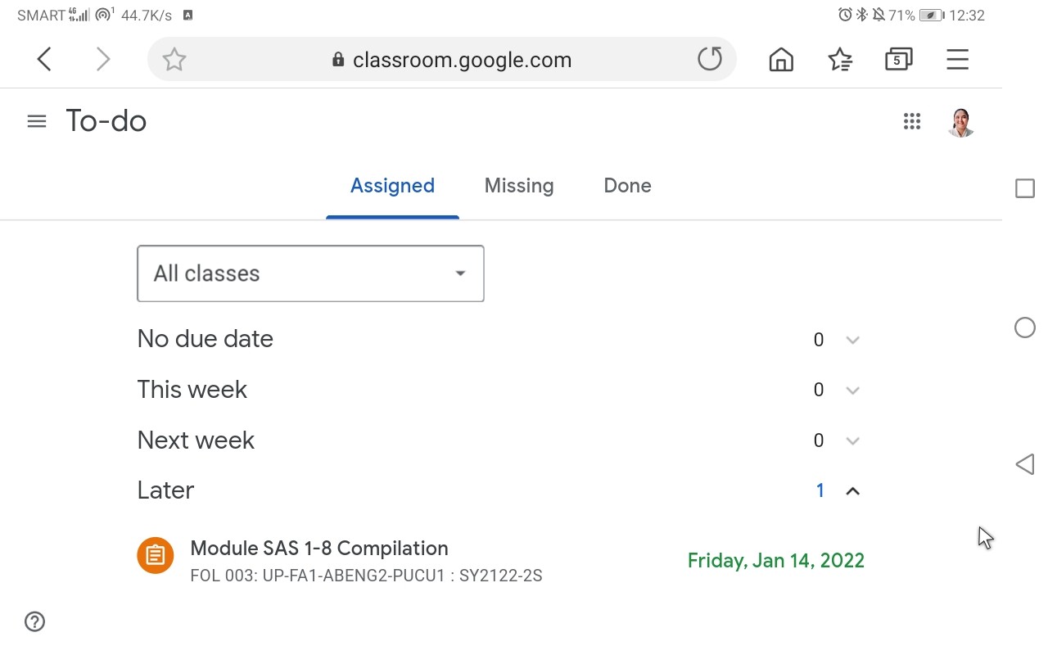The image size is (1048, 655).
Task: Open the All classes dropdown
Action: 310,273
